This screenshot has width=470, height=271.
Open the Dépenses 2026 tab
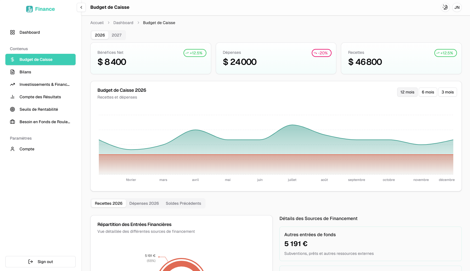[144, 203]
